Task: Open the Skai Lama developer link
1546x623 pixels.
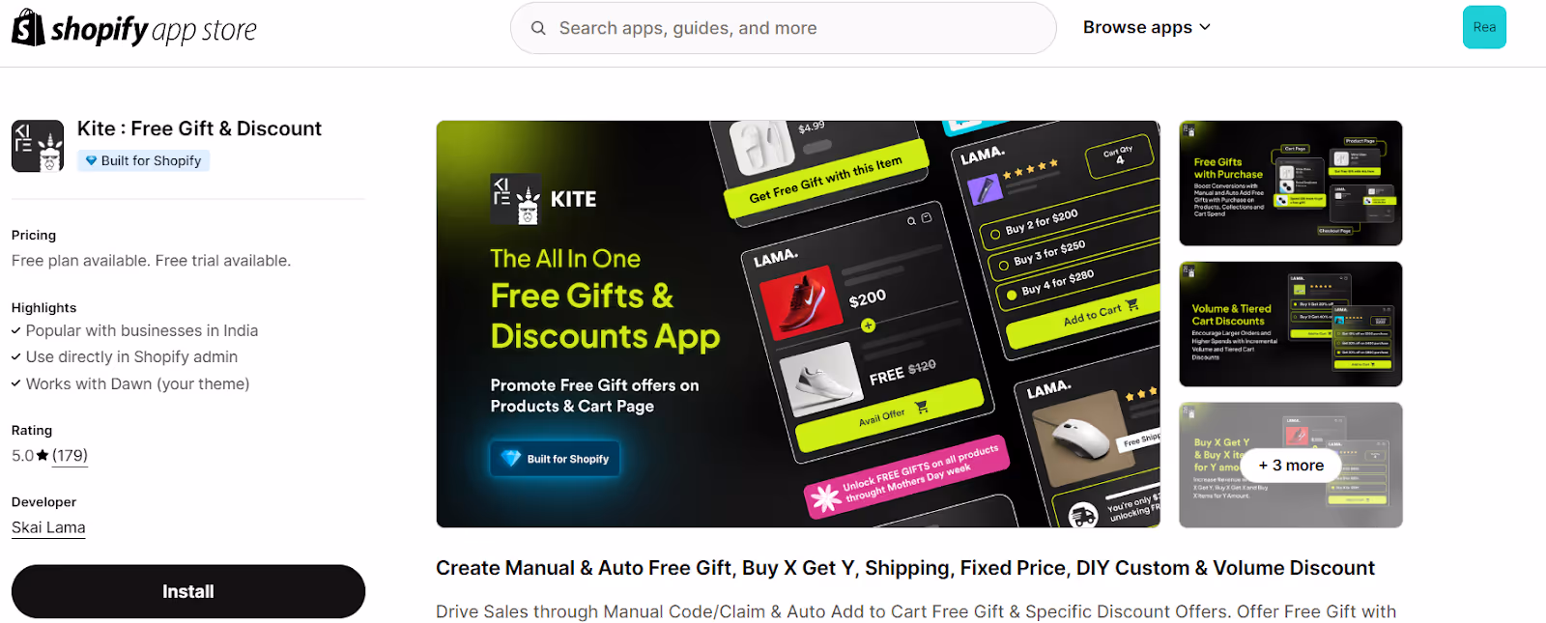Action: (x=48, y=527)
